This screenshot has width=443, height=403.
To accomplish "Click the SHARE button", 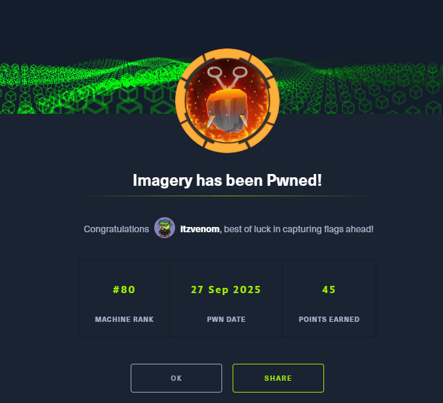I will [278, 378].
